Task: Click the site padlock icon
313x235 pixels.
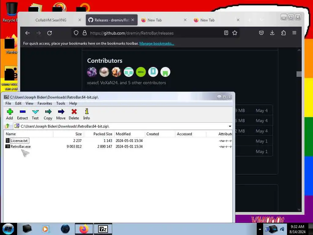Action: 85,33
